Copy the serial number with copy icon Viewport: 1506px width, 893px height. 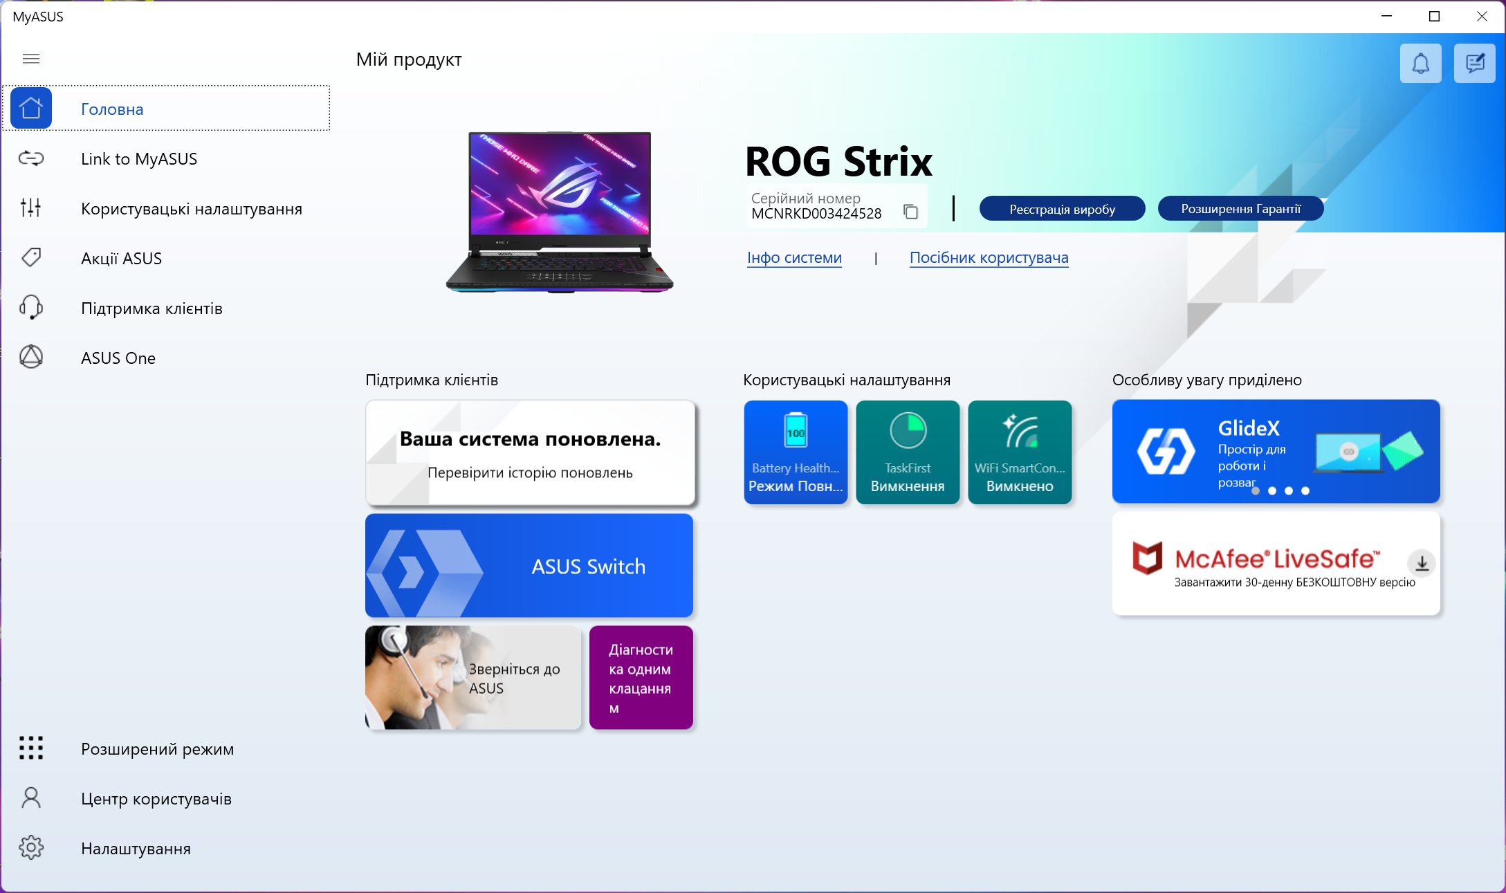(910, 212)
